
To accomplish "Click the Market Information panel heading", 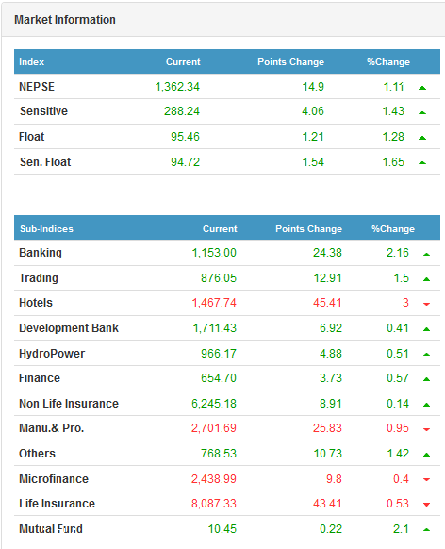I will pos(65,20).
